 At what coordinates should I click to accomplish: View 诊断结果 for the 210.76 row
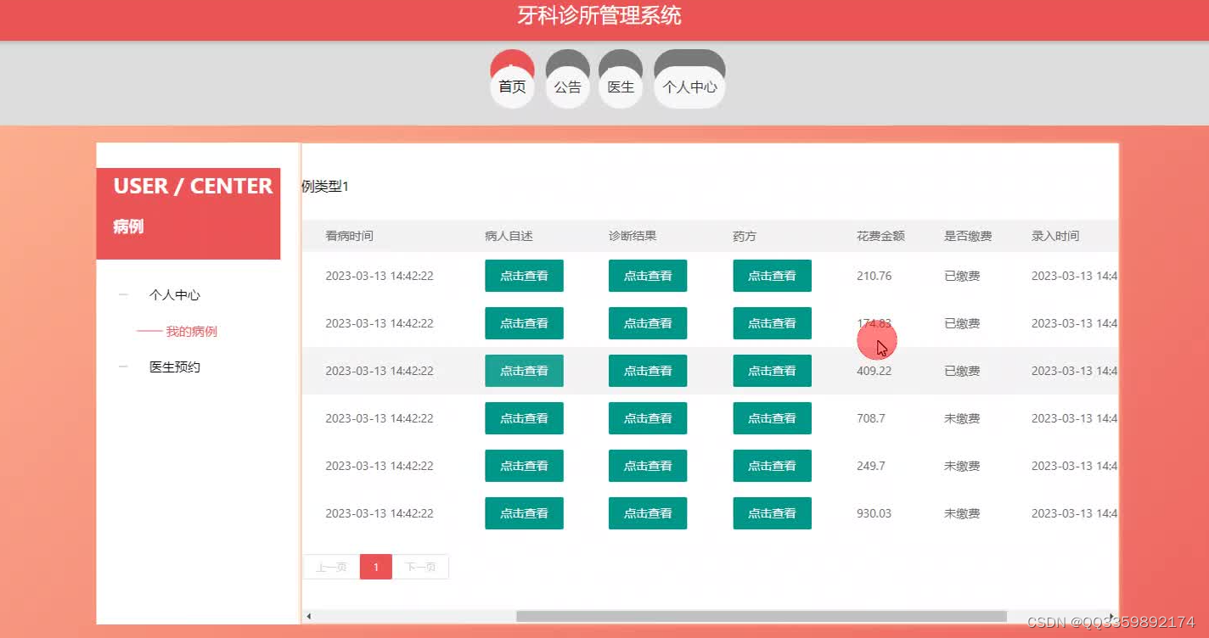coord(648,276)
